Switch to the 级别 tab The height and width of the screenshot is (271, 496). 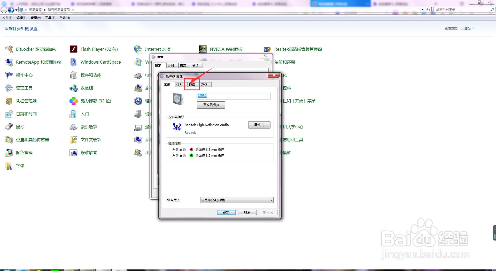tap(179, 85)
